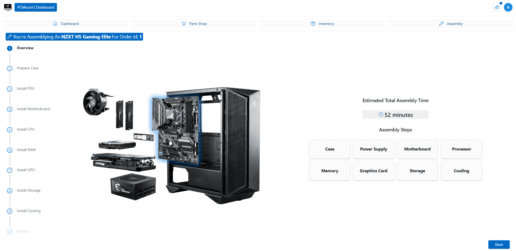The image size is (516, 251).
Task: Click the Storage assembly step card
Action: pyautogui.click(x=417, y=171)
